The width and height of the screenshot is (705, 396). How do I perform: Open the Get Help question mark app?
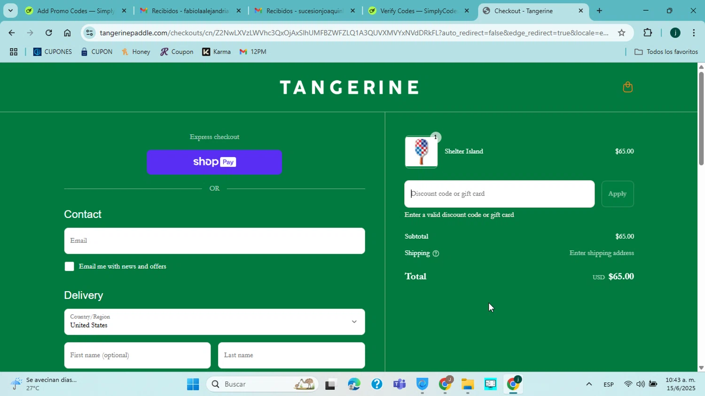point(376,384)
